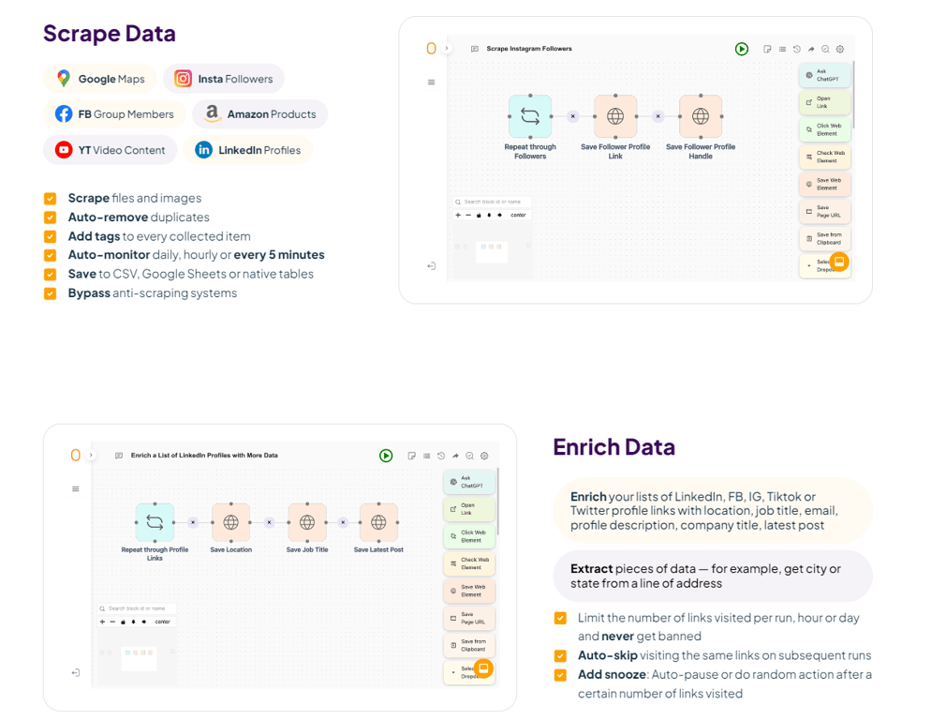This screenshot has width=931, height=720.
Task: Select the LinkedIn Profiles chip
Action: click(248, 150)
